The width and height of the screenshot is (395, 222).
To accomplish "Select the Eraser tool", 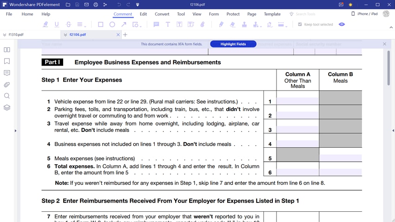I will click(232, 25).
